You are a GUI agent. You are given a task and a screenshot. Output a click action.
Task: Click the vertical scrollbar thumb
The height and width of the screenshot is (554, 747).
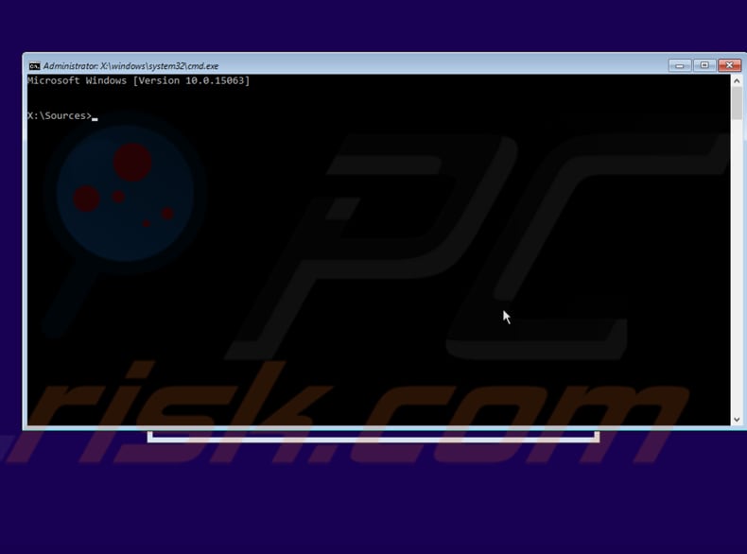coord(737,103)
